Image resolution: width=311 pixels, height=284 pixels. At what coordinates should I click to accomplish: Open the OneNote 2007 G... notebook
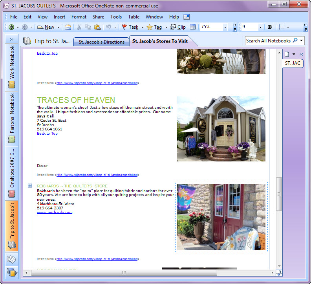pyautogui.click(x=12, y=174)
